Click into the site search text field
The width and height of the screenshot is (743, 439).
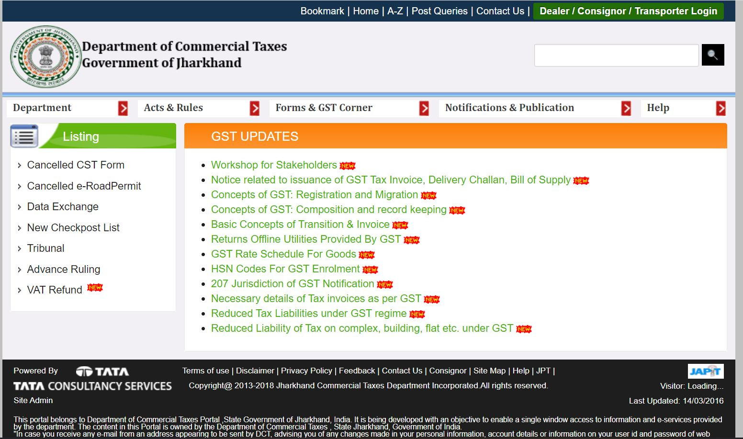tap(616, 55)
